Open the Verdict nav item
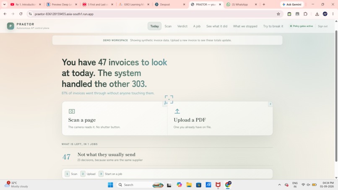 click(x=182, y=26)
